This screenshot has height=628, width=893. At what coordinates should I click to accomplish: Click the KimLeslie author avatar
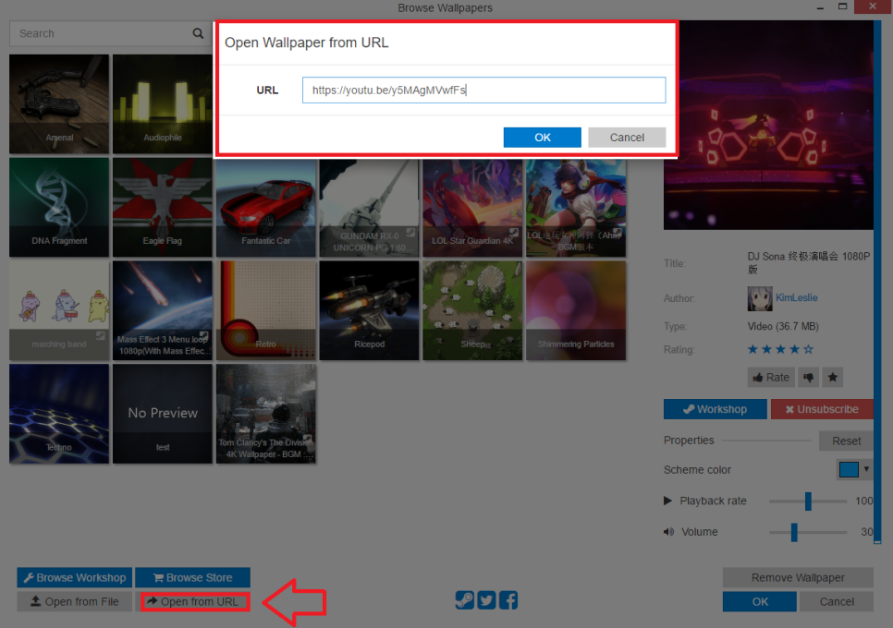point(760,298)
